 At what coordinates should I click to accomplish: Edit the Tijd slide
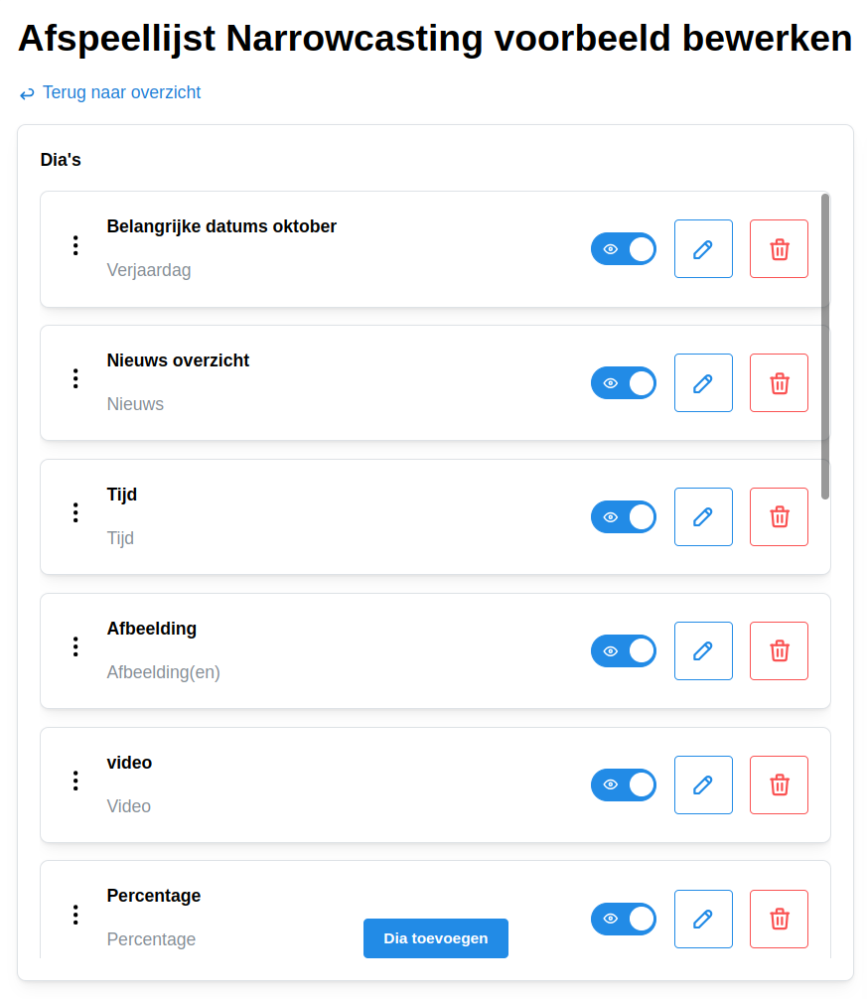coord(703,516)
